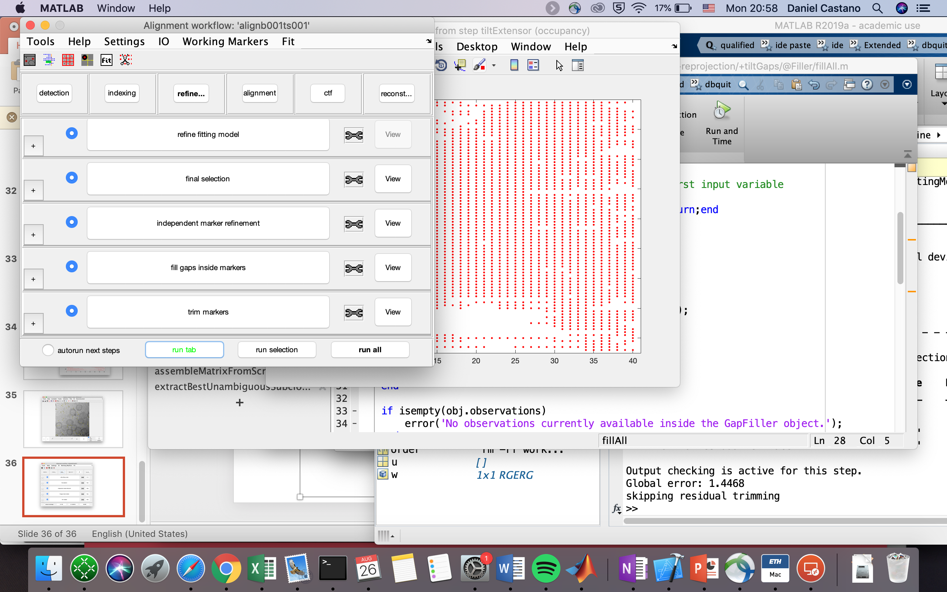This screenshot has height=592, width=947.
Task: Open Property Inspector icon in figure toolbar
Action: click(577, 65)
